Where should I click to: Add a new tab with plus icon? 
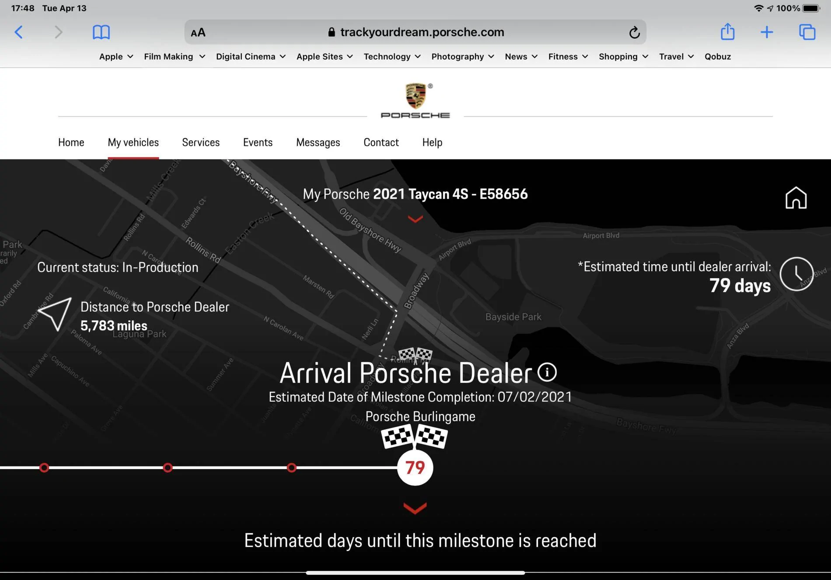coord(767,32)
